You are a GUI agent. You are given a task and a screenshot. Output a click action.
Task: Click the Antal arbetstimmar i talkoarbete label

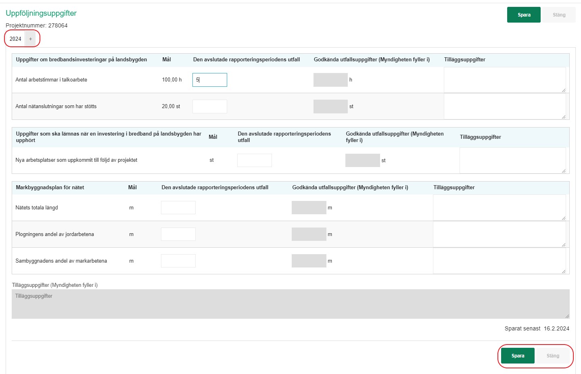pyautogui.click(x=51, y=80)
